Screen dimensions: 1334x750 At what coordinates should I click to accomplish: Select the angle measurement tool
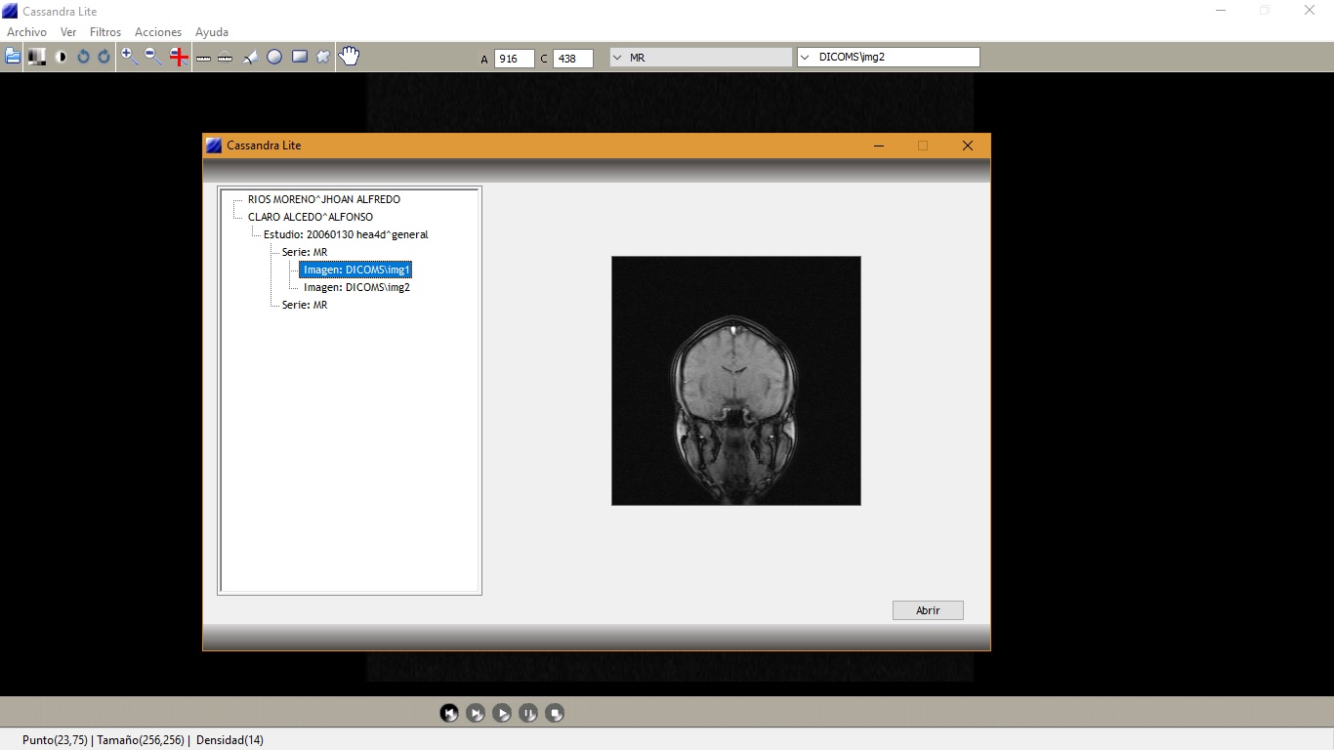pyautogui.click(x=250, y=58)
